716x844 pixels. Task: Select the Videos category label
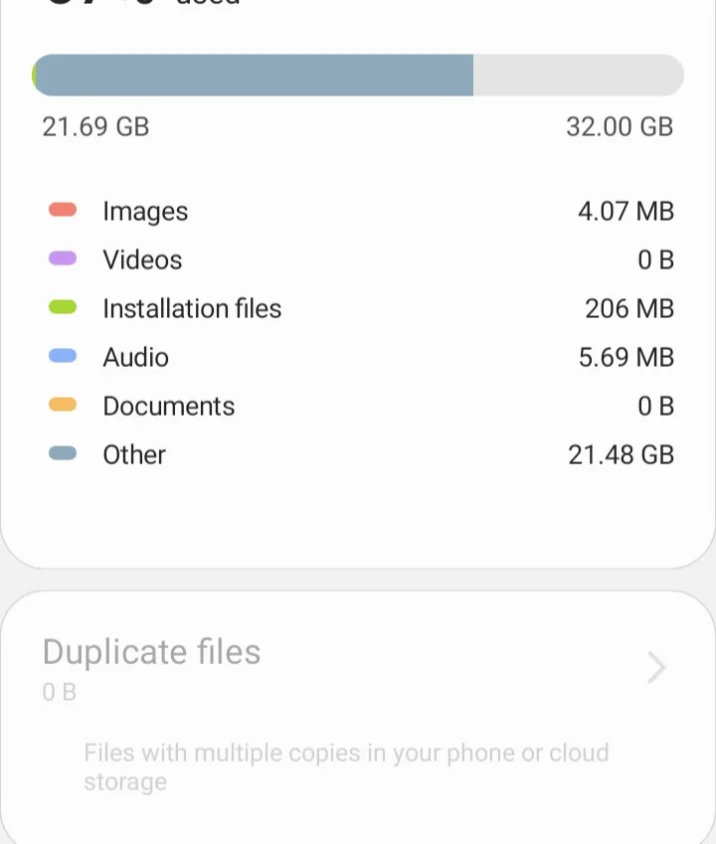pos(142,259)
